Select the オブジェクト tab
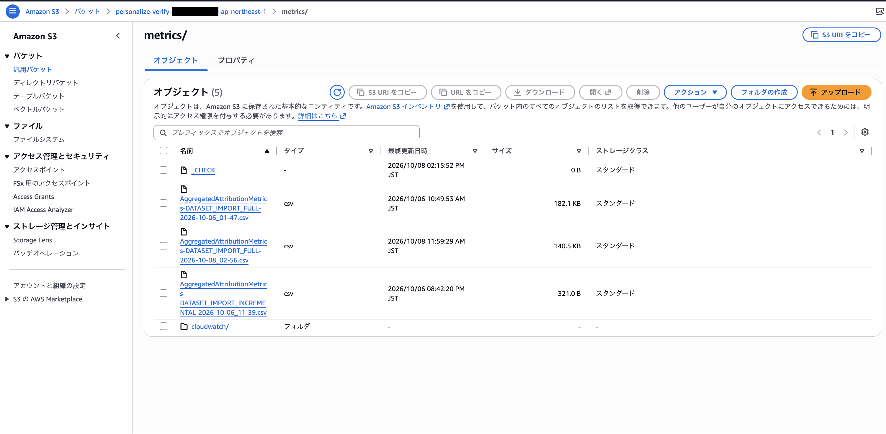Image resolution: width=886 pixels, height=434 pixels. pos(176,61)
